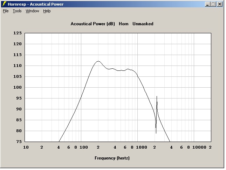This screenshot has height=170, width=226.
Task: Click the 105 dB y-axis label
Action: [18, 76]
